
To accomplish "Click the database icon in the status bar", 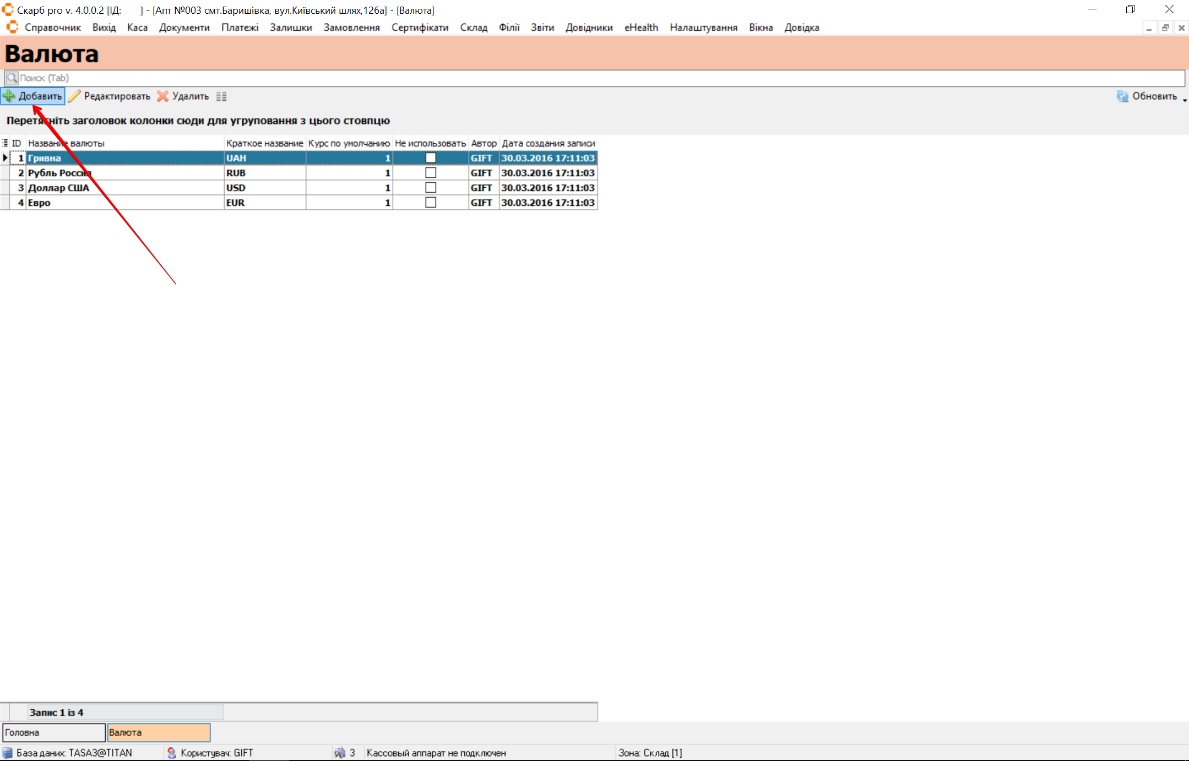I will (7, 753).
